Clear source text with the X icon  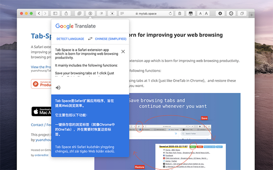123,52
